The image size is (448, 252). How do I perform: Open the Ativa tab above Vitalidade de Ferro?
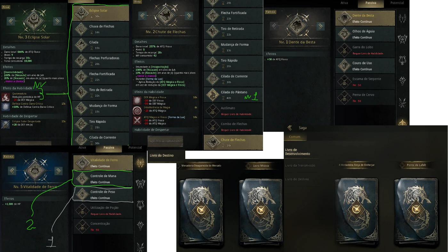[82, 147]
